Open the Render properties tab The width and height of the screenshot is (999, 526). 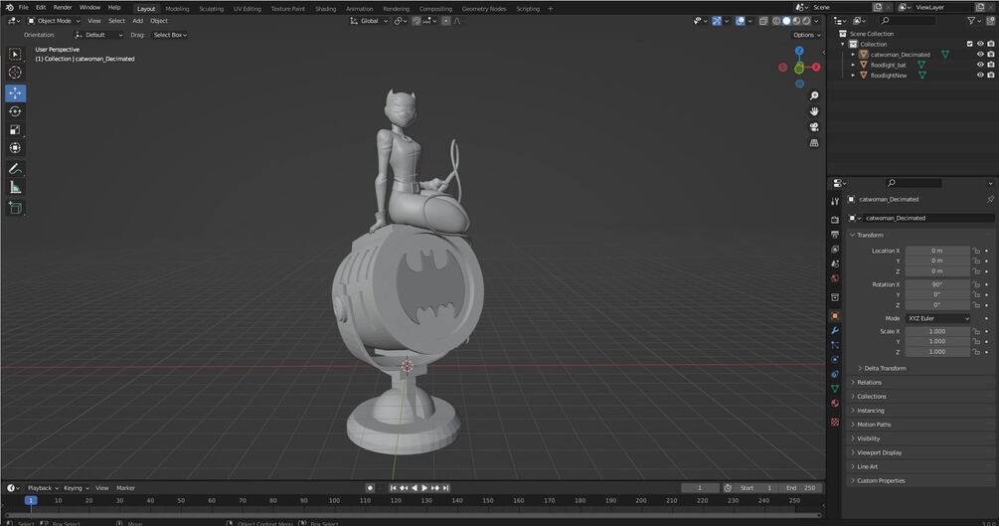(835, 220)
